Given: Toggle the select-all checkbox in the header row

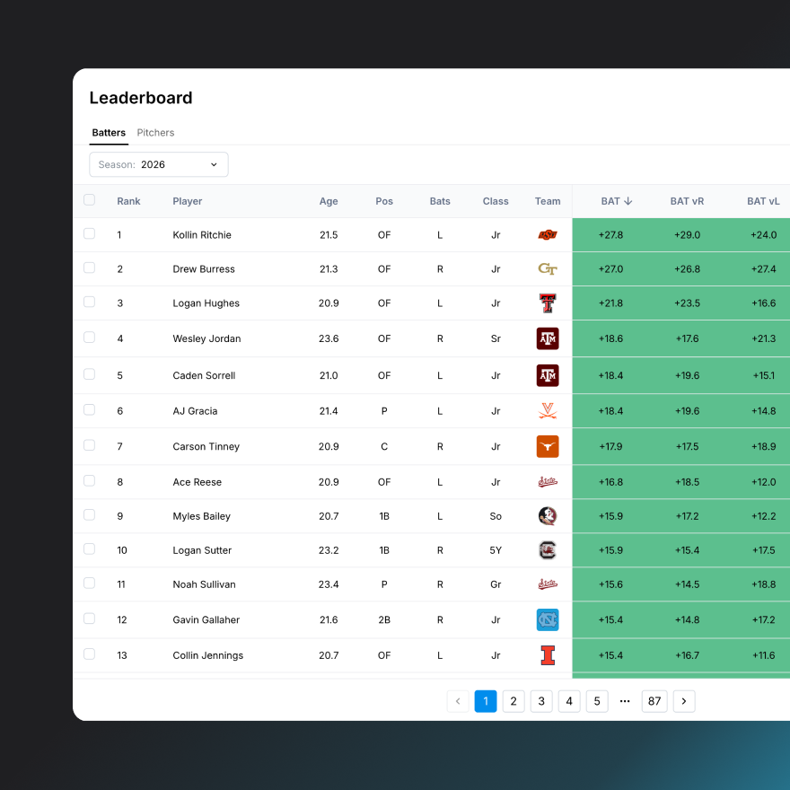Looking at the screenshot, I should [x=89, y=201].
